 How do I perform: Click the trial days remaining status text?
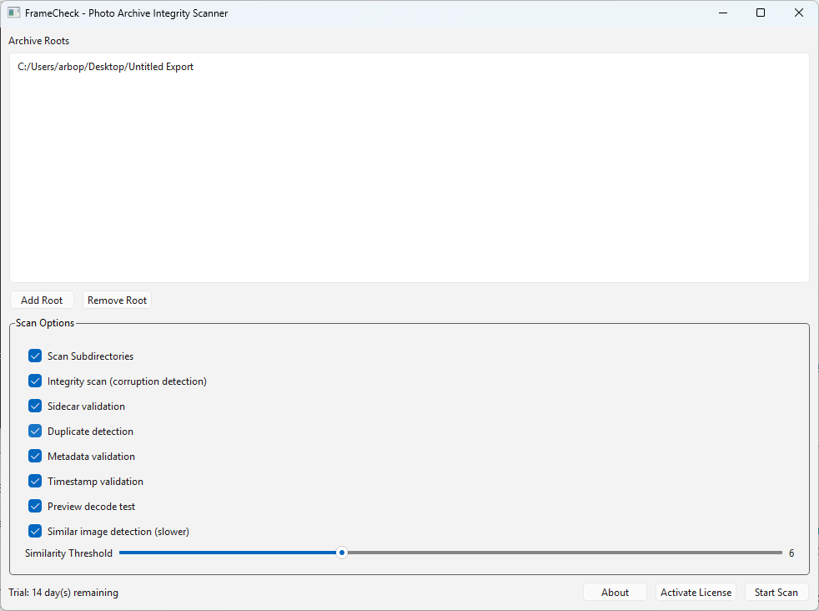63,592
